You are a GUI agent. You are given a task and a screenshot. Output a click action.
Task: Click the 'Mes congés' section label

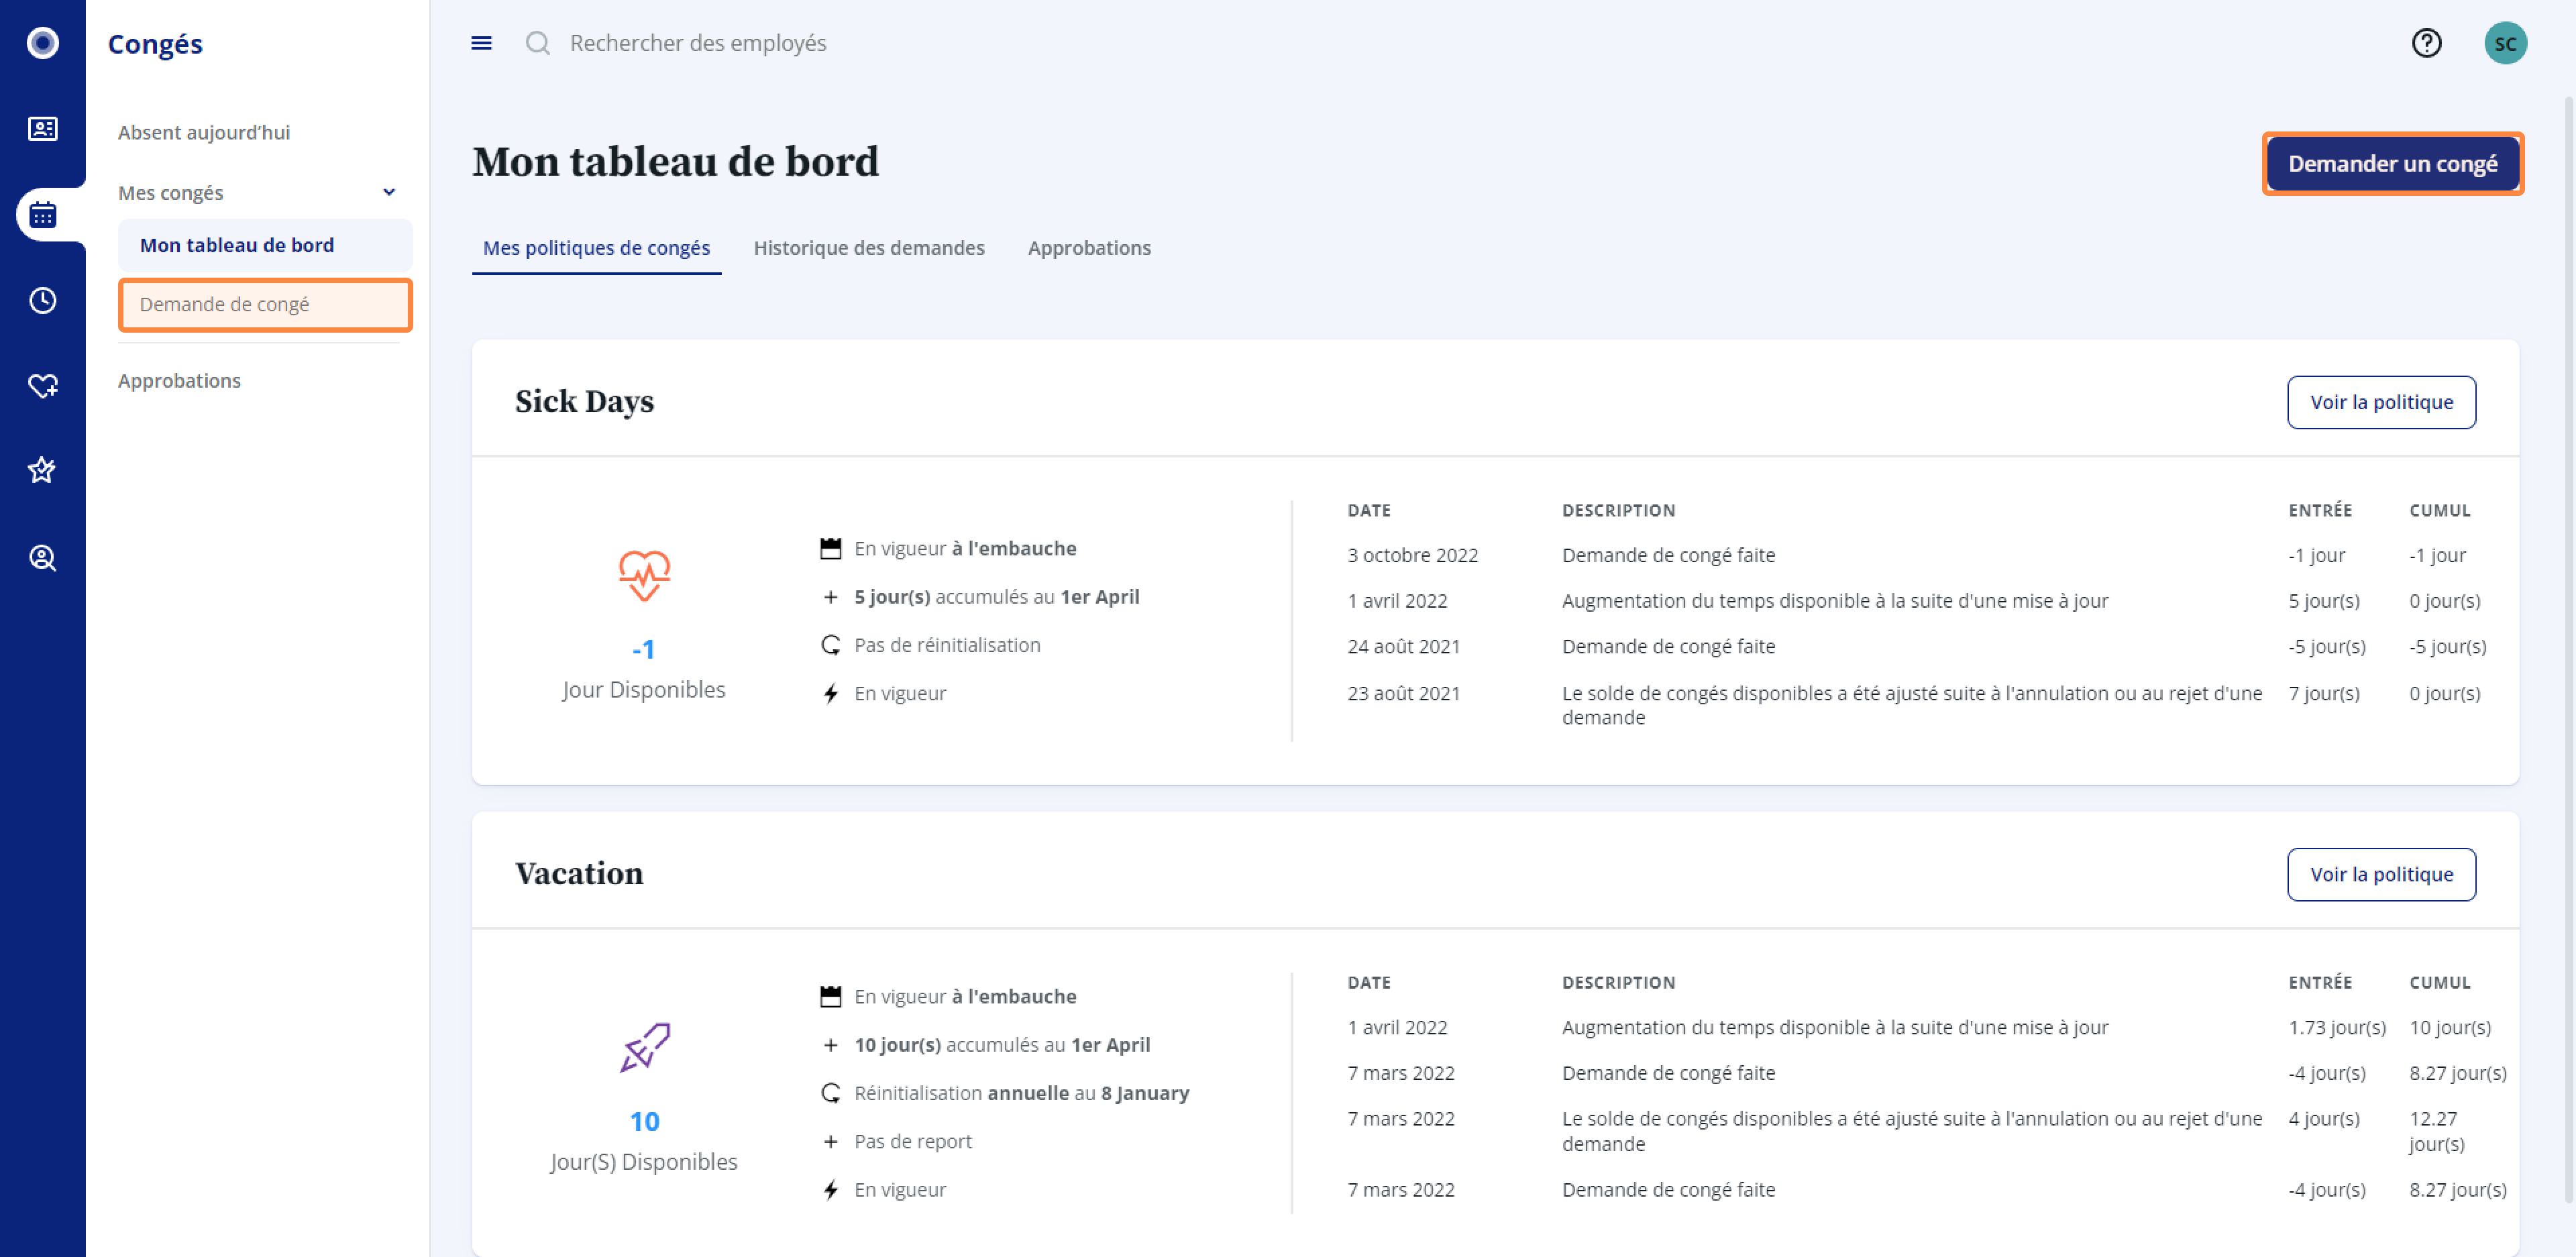click(171, 192)
